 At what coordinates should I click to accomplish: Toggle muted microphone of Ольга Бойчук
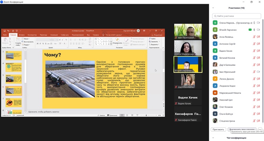(x=254, y=114)
